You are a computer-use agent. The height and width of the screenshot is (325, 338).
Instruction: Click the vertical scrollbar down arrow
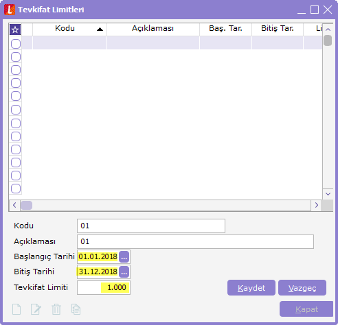point(328,194)
